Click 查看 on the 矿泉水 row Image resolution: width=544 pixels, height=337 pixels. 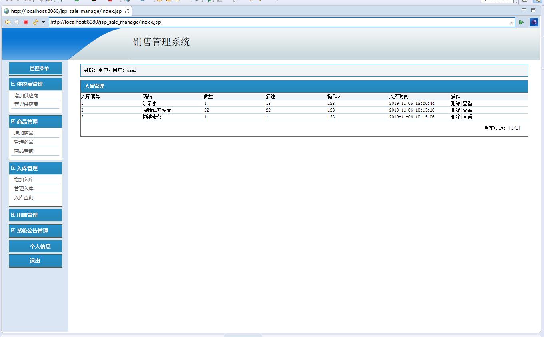[x=467, y=103]
